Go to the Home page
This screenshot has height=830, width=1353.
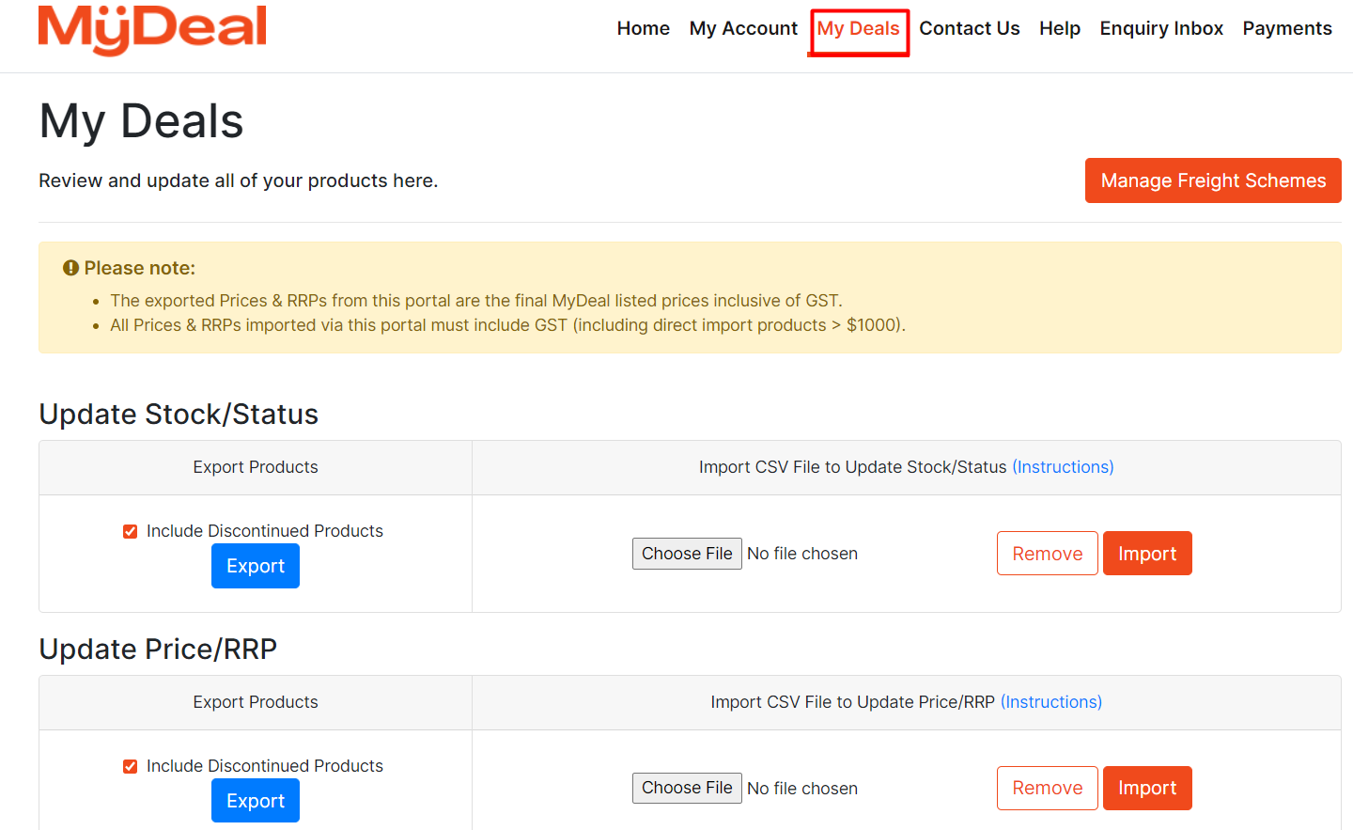pyautogui.click(x=644, y=28)
